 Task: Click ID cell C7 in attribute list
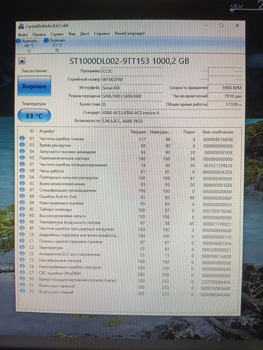coord(32,273)
